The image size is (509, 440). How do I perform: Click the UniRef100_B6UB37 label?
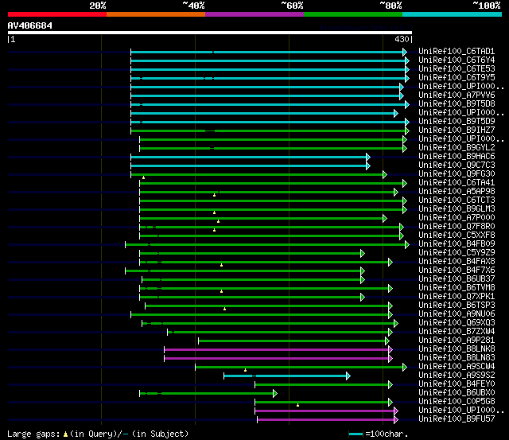tap(457, 279)
